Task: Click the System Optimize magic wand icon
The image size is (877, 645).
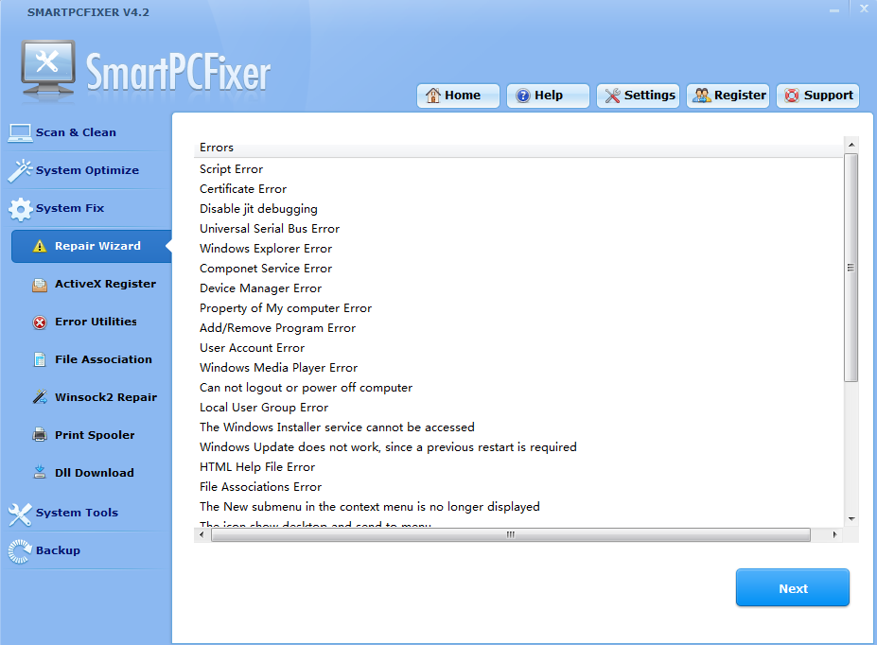Action: 20,170
